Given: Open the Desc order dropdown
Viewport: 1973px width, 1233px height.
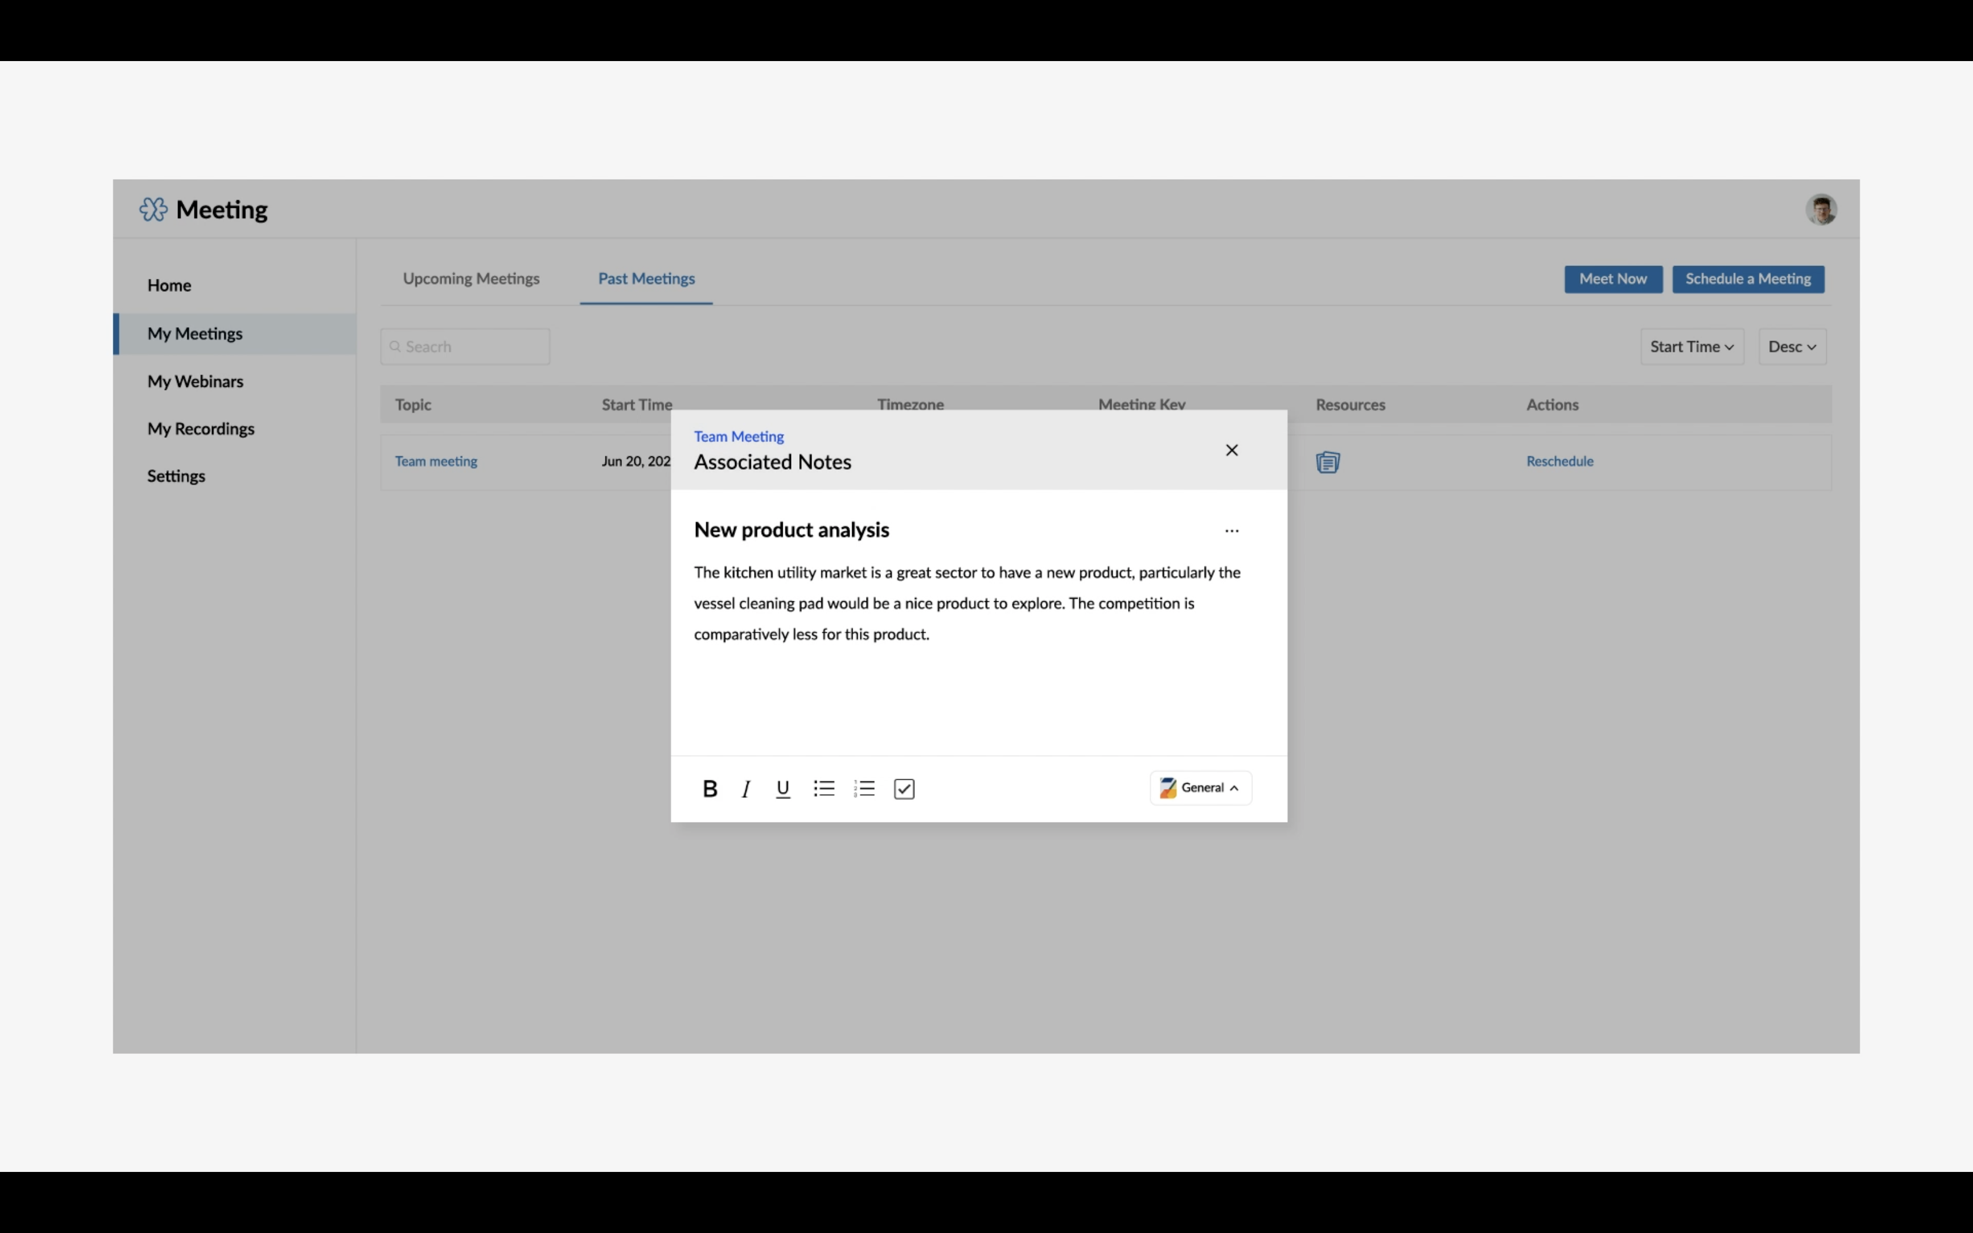Looking at the screenshot, I should pyautogui.click(x=1791, y=346).
